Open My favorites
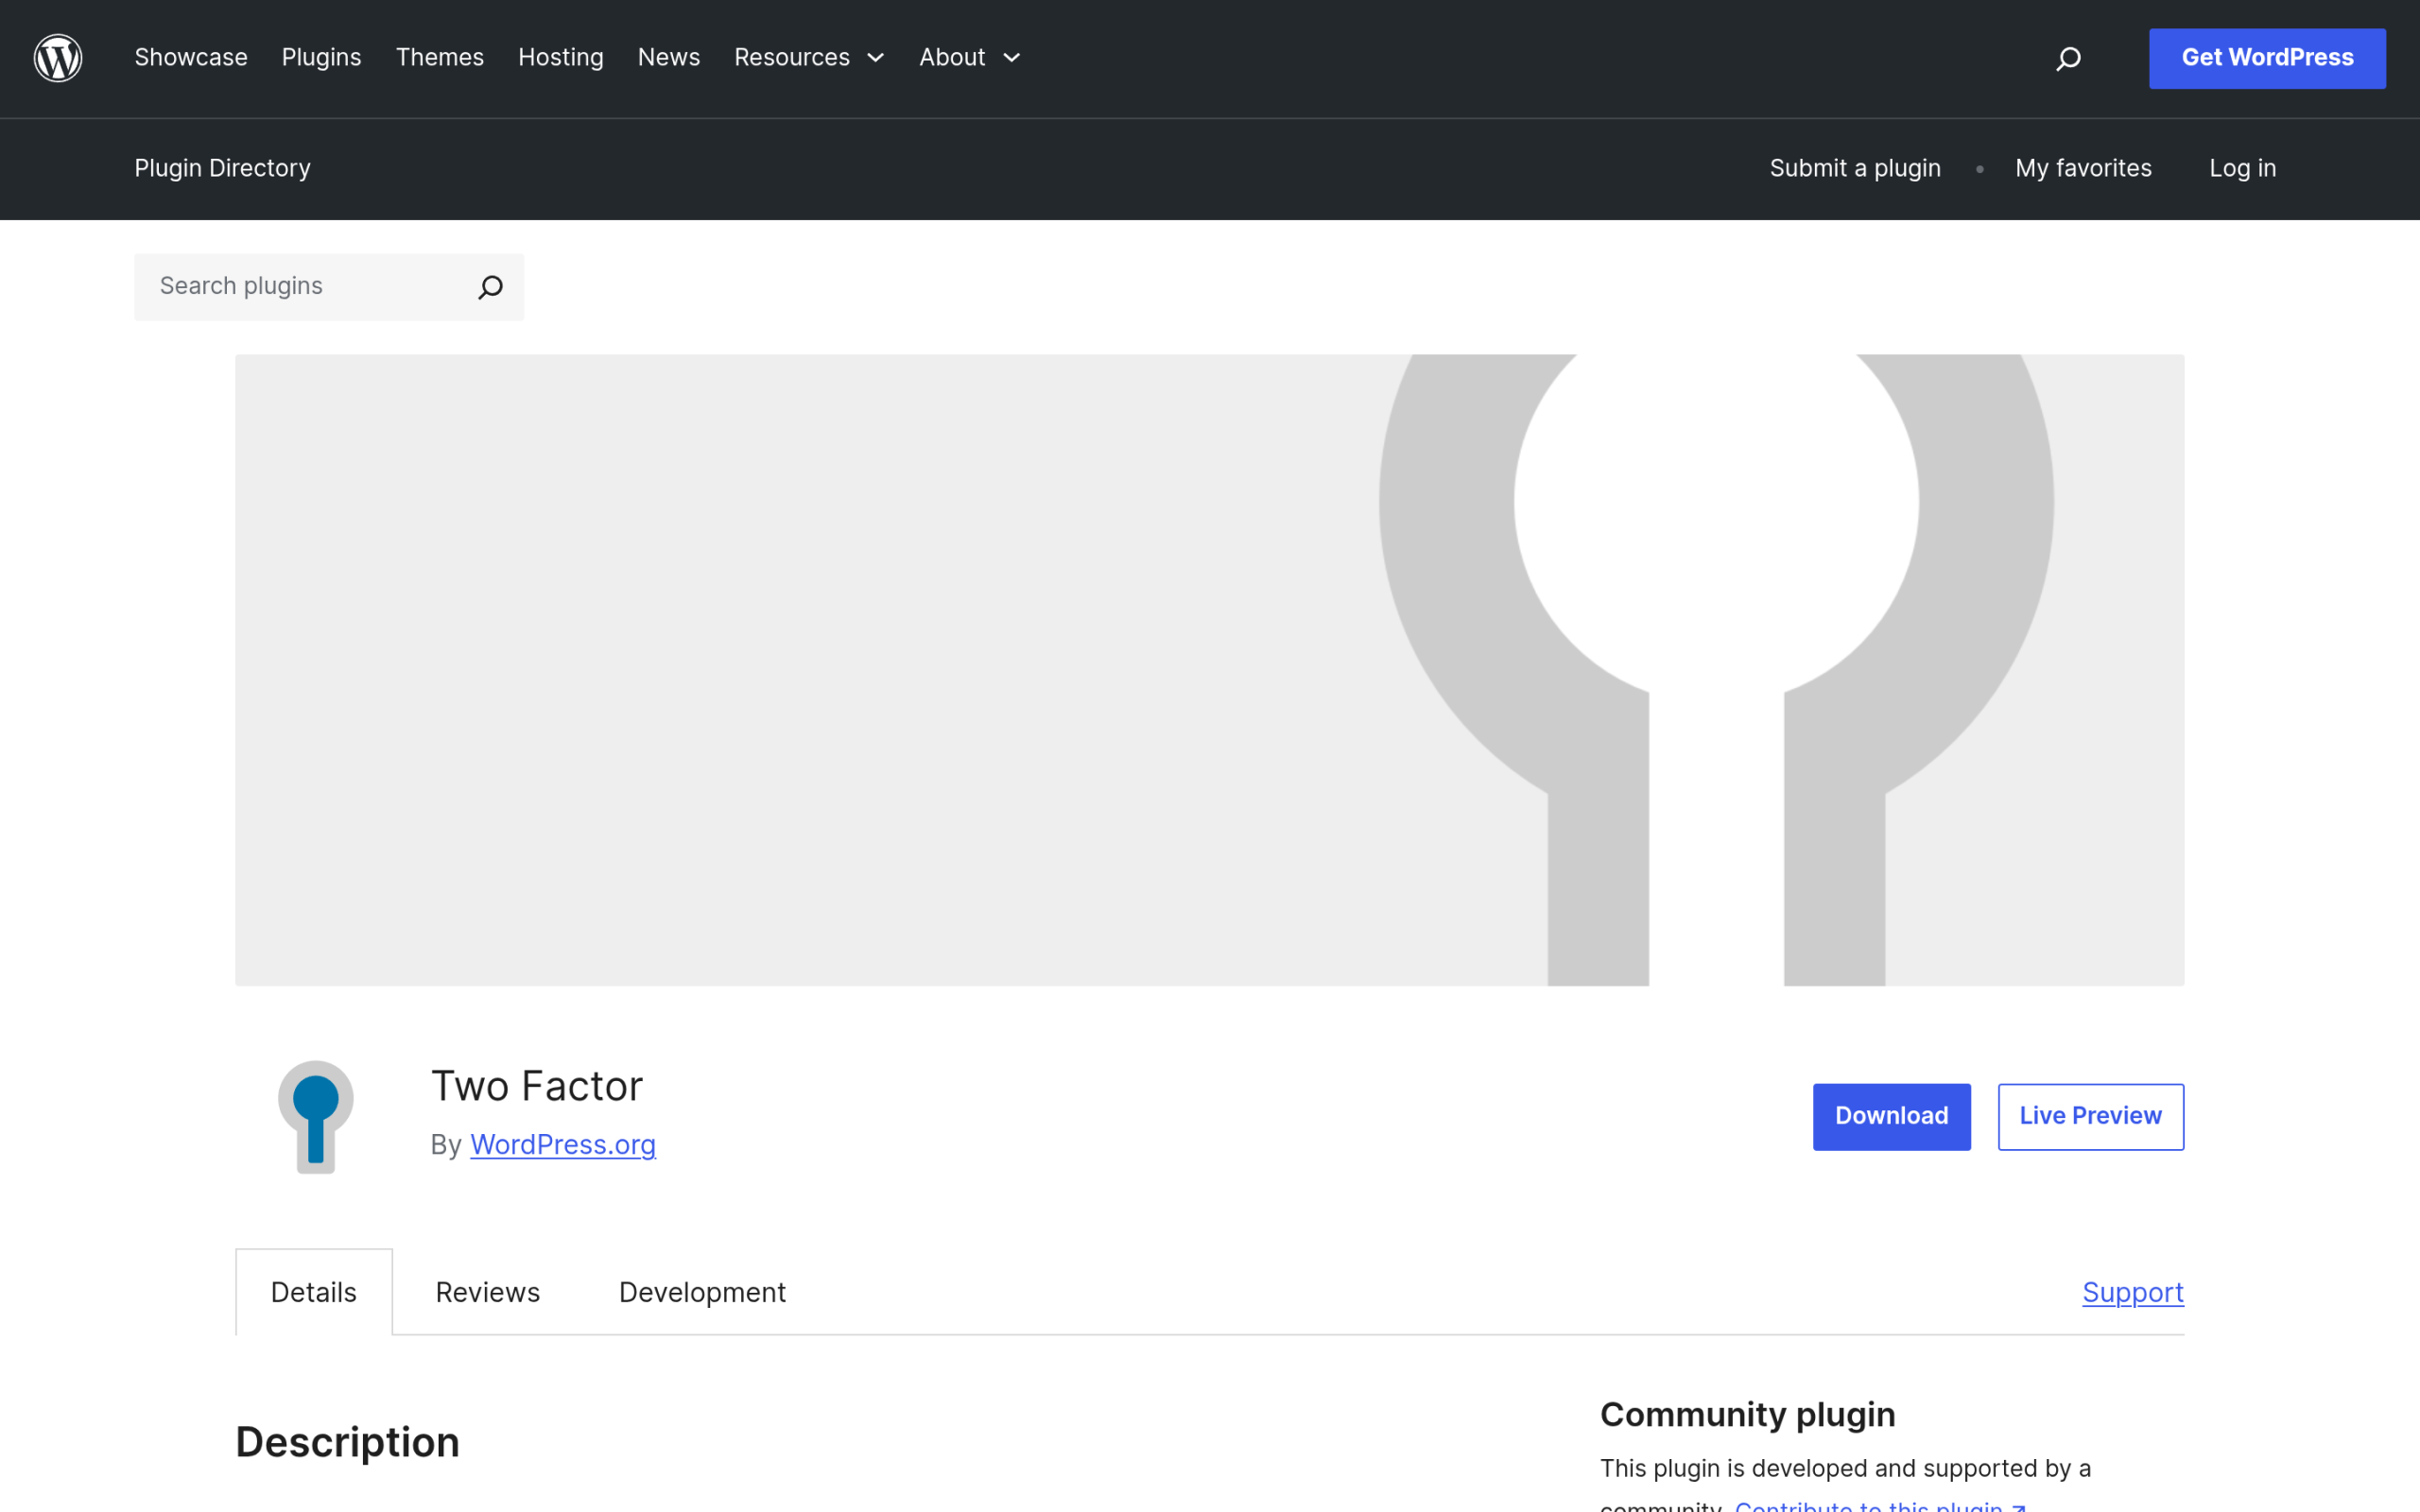The width and height of the screenshot is (2420, 1512). point(2083,168)
